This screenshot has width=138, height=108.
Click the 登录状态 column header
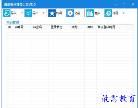pyautogui.click(x=57, y=27)
